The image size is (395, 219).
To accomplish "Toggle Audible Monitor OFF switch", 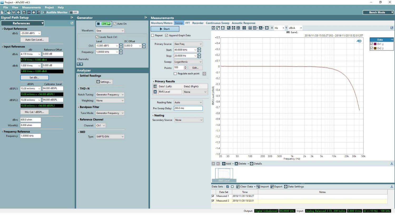I will point(74,12).
